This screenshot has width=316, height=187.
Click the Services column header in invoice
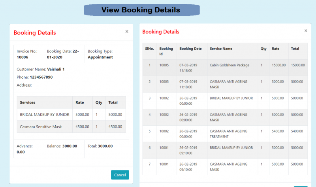click(x=28, y=102)
